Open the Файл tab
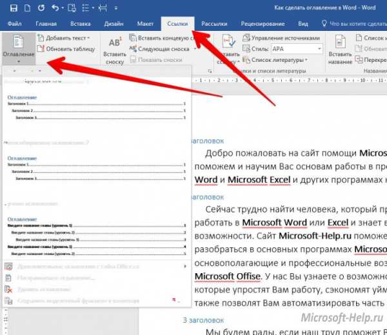Image resolution: width=387 pixels, height=335 pixels. [15, 24]
